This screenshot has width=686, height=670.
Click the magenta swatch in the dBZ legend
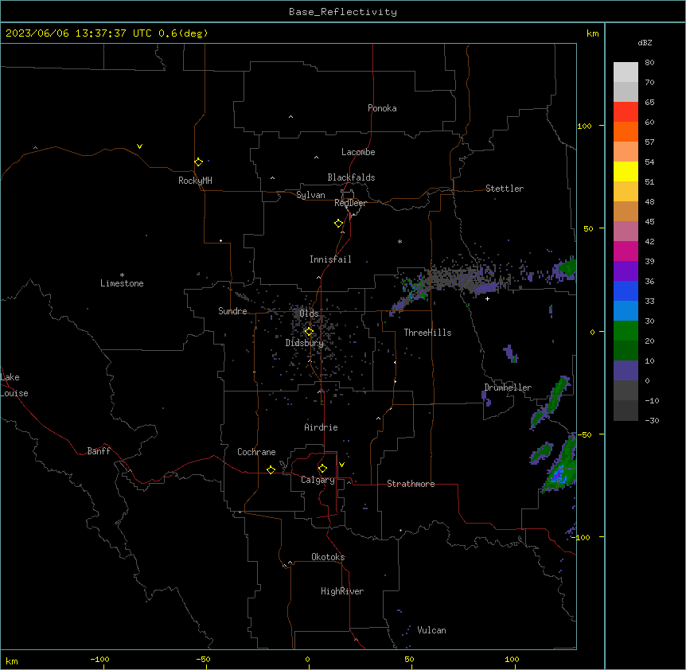pyautogui.click(x=626, y=251)
